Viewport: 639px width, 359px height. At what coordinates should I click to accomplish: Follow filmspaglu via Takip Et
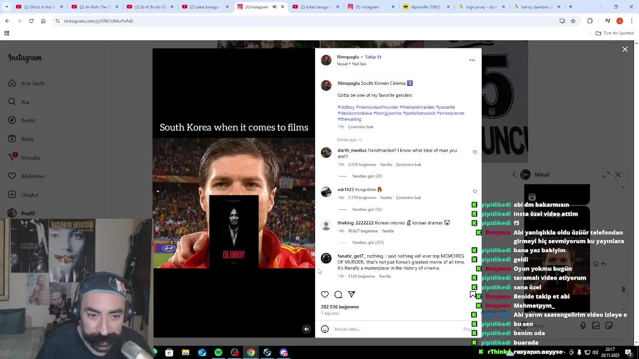tap(373, 57)
